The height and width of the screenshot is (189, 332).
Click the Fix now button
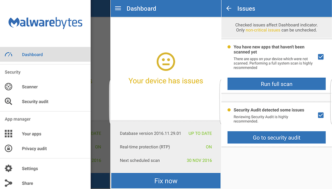pos(166,181)
